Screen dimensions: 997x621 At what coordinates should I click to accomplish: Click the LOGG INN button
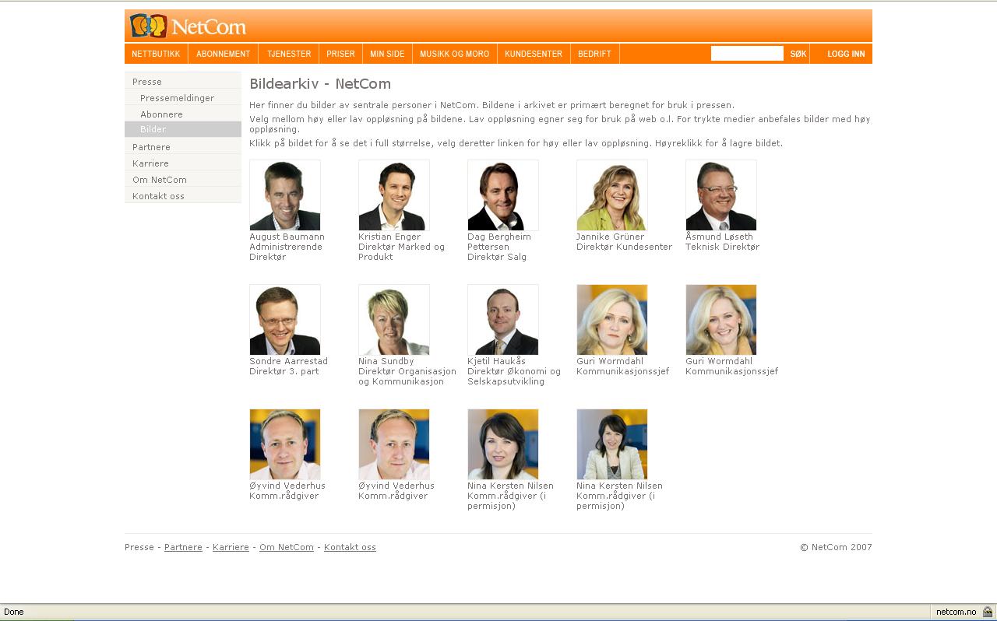846,54
